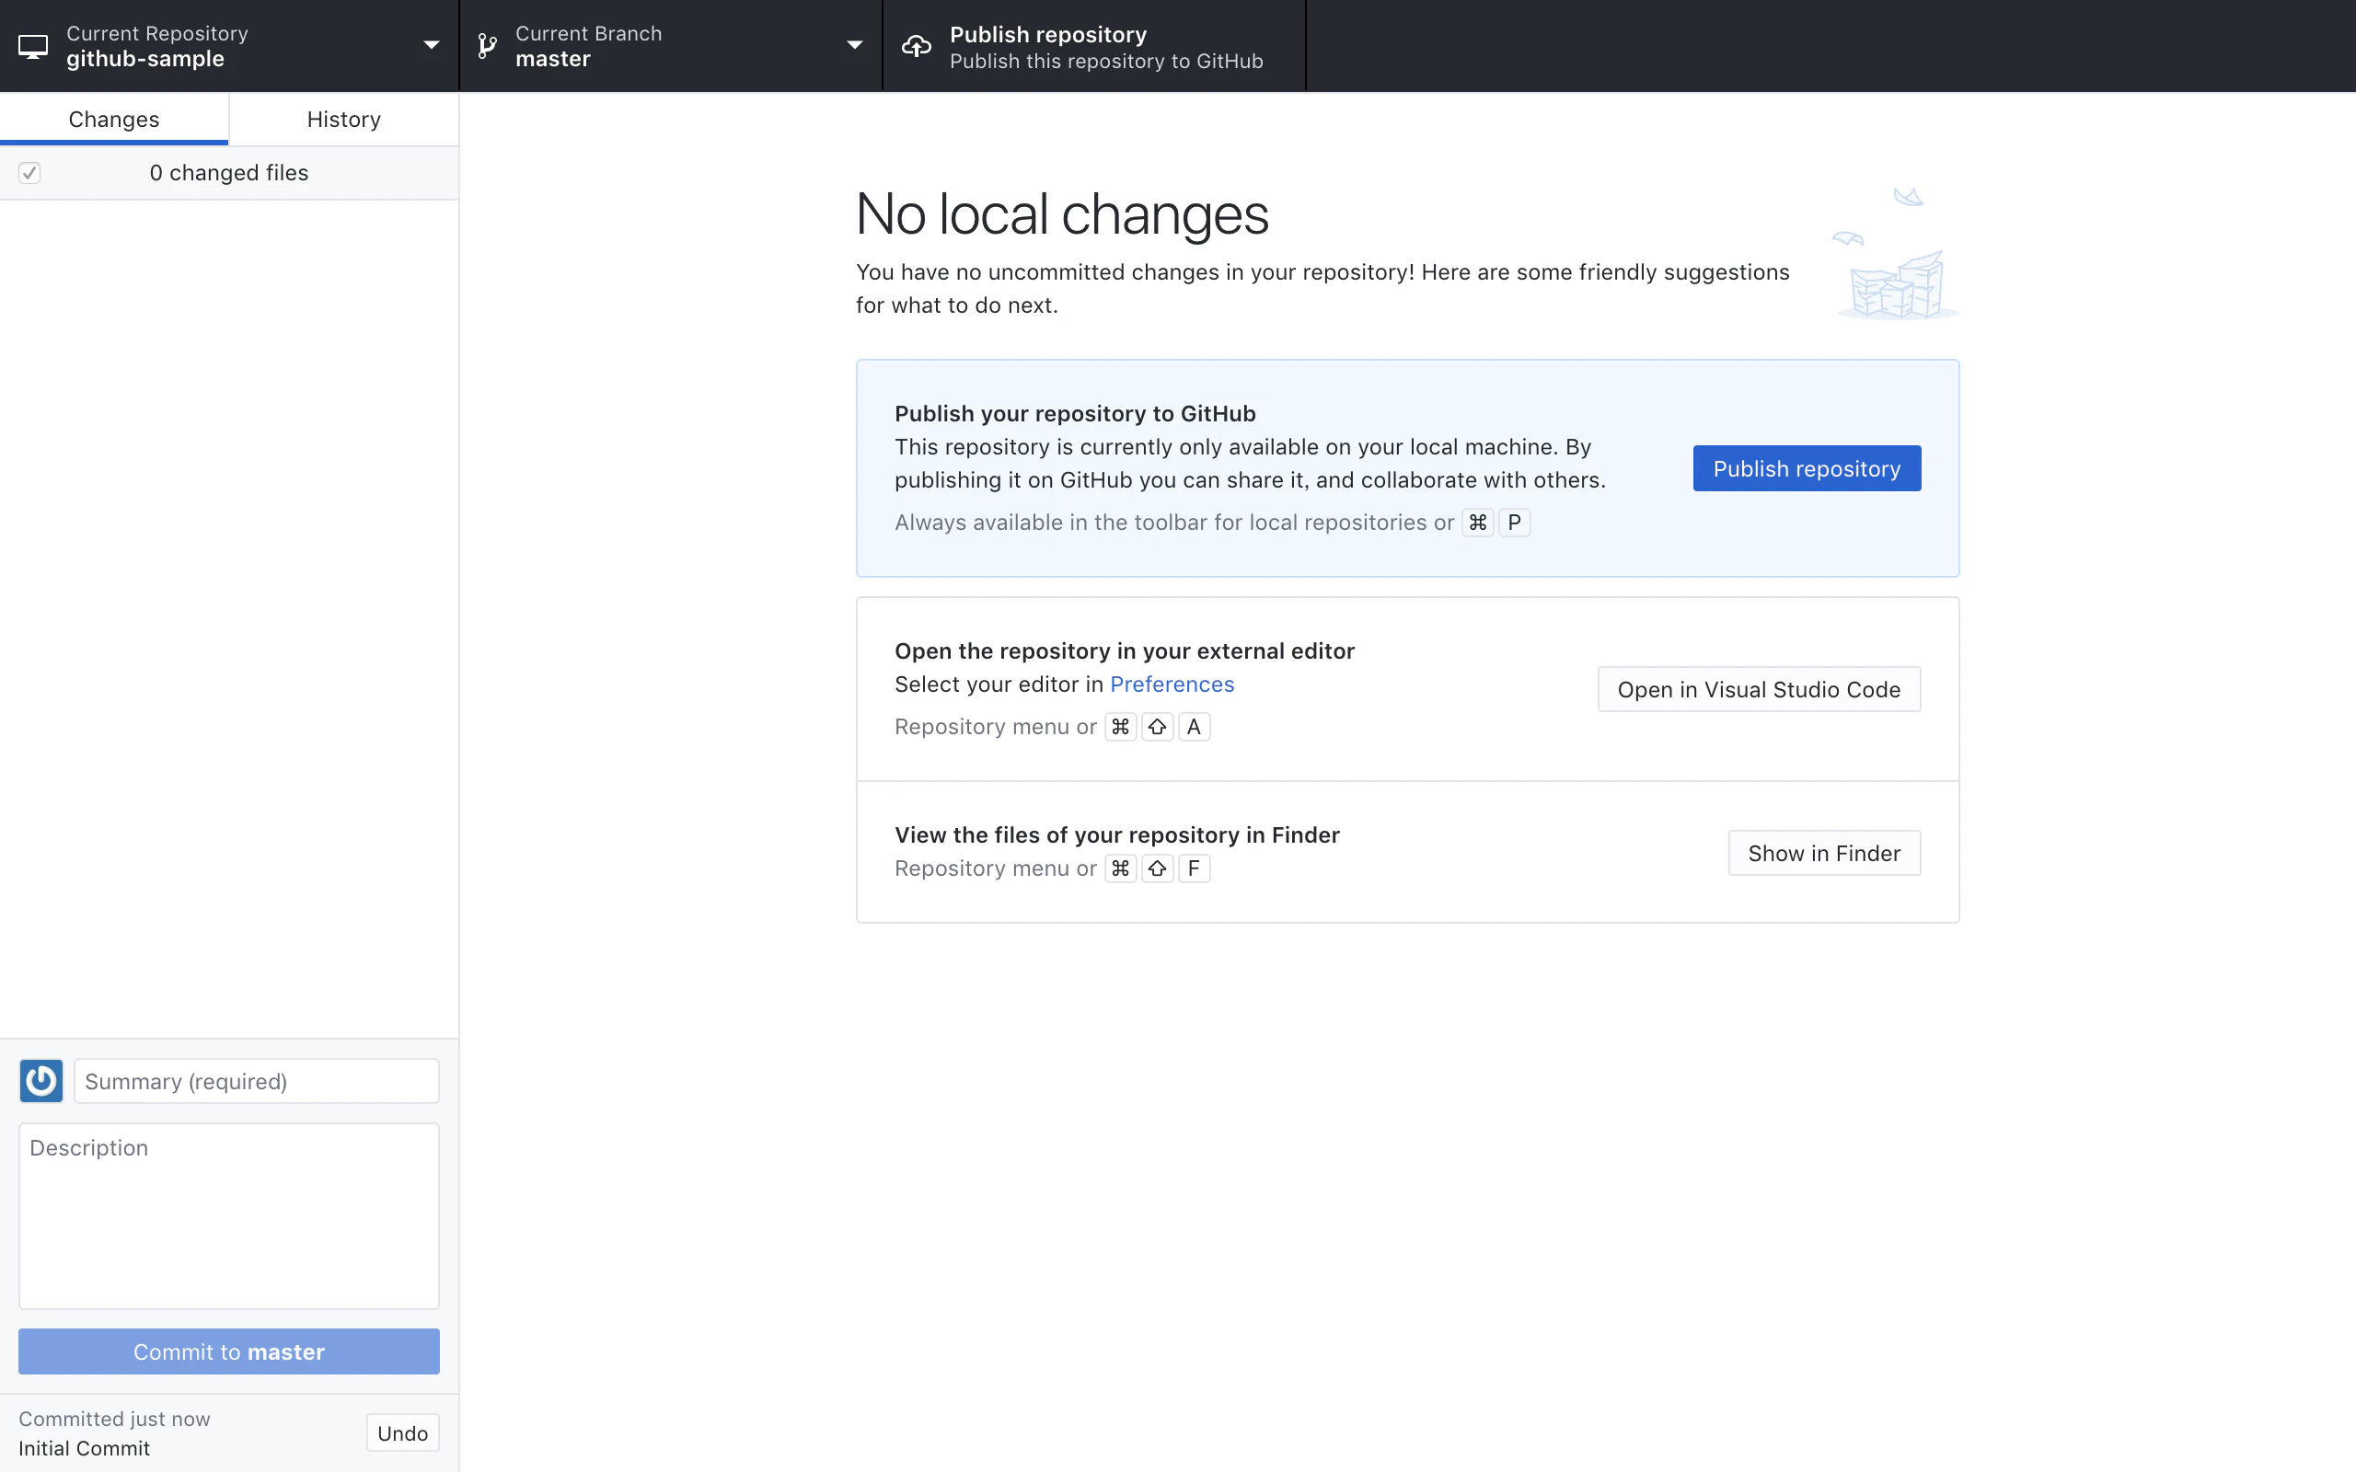Click the A shortcut key badge
The width and height of the screenshot is (2356, 1472).
coord(1194,727)
